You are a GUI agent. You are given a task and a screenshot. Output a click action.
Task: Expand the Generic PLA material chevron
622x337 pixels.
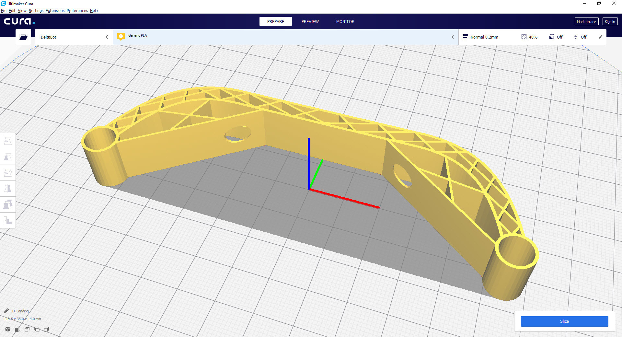point(453,37)
